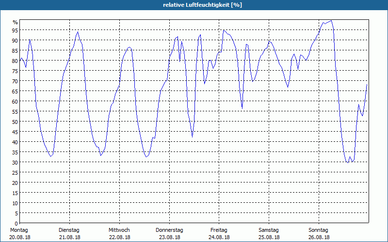Click the y-axis value '60'
This screenshot has width=388, height=242.
15,102
